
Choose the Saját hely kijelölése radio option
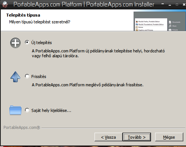click(x=27, y=110)
